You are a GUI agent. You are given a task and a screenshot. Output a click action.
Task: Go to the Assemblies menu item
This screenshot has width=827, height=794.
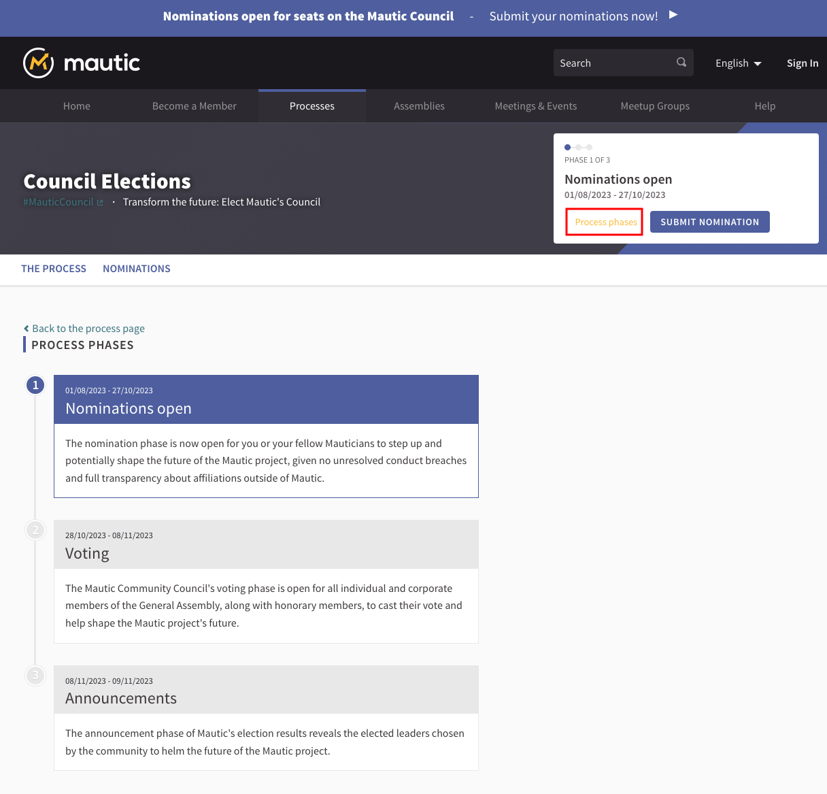419,106
